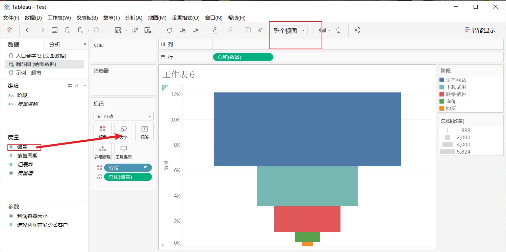Click the new worksheet icon
This screenshot has width=506, height=252.
[x=118, y=30]
